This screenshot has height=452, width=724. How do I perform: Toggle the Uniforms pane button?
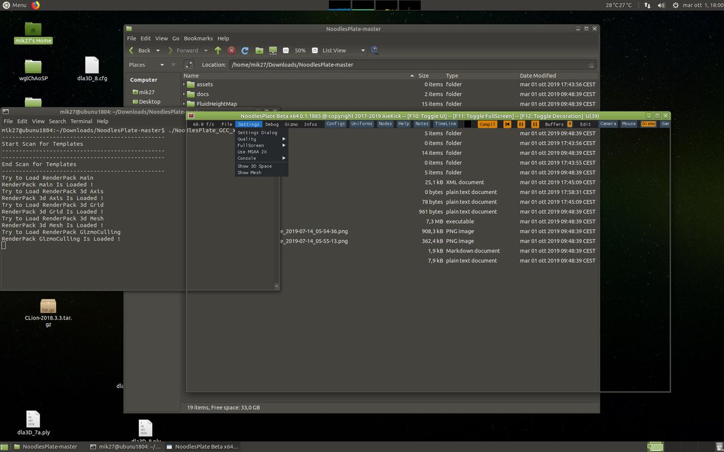[362, 124]
